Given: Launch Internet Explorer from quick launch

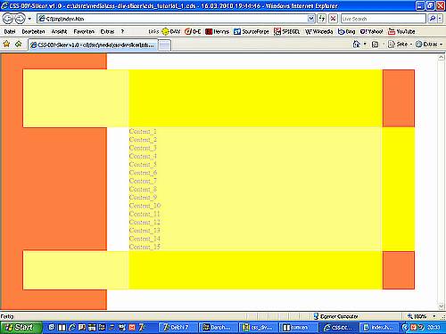Looking at the screenshot, I should pyautogui.click(x=72, y=327).
